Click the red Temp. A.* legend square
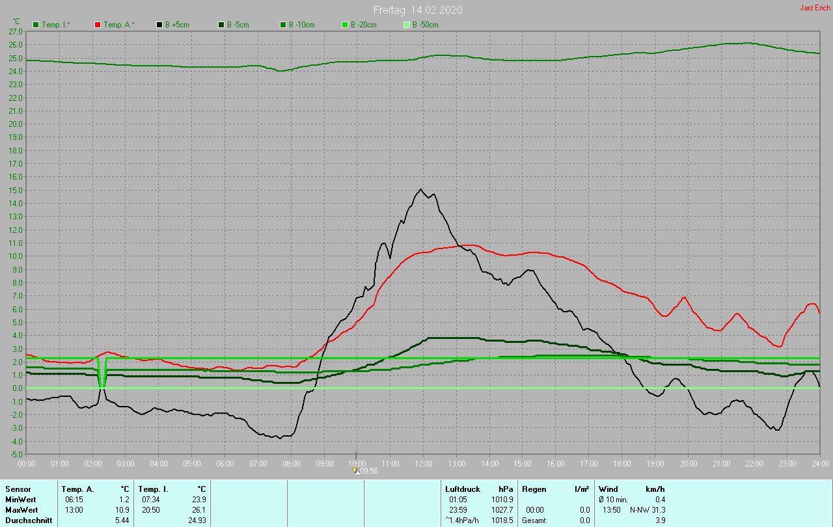This screenshot has width=833, height=527. click(x=98, y=25)
